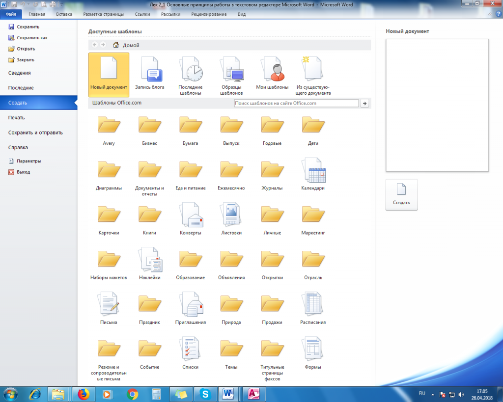Click Открыть in the File menu
The height and width of the screenshot is (402, 503).
tap(22, 49)
